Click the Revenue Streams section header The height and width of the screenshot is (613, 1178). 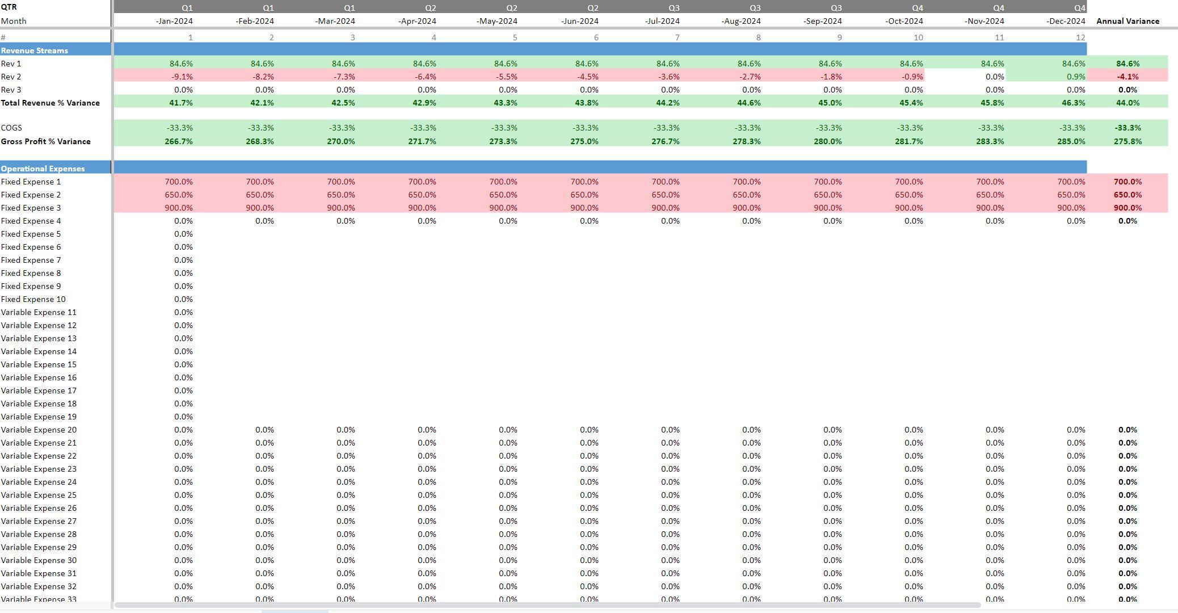(35, 51)
